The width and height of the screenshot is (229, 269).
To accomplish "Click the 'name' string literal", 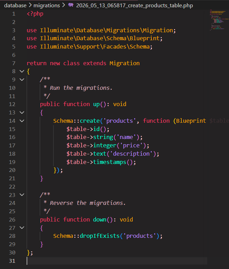I will tap(126, 137).
